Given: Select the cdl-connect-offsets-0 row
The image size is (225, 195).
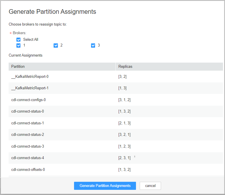Looking at the screenshot, I should click(116, 169).
